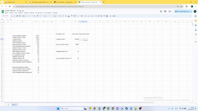Image resolution: width=198 pixels, height=111 pixels.
Task: Show the all sheets list
Action: pos(8,105)
